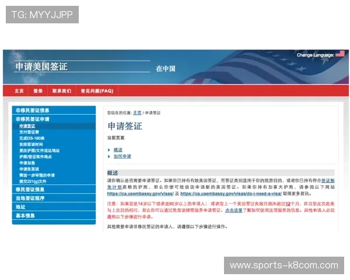This screenshot has height=280, width=350.
Task: Open the 点击这里 link in red notice
Action: click(233, 211)
